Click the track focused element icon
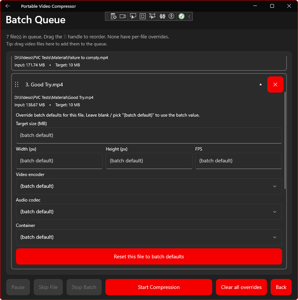 (x=152, y=17)
